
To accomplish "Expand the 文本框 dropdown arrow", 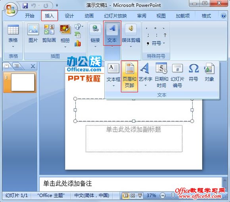I will [x=113, y=86].
